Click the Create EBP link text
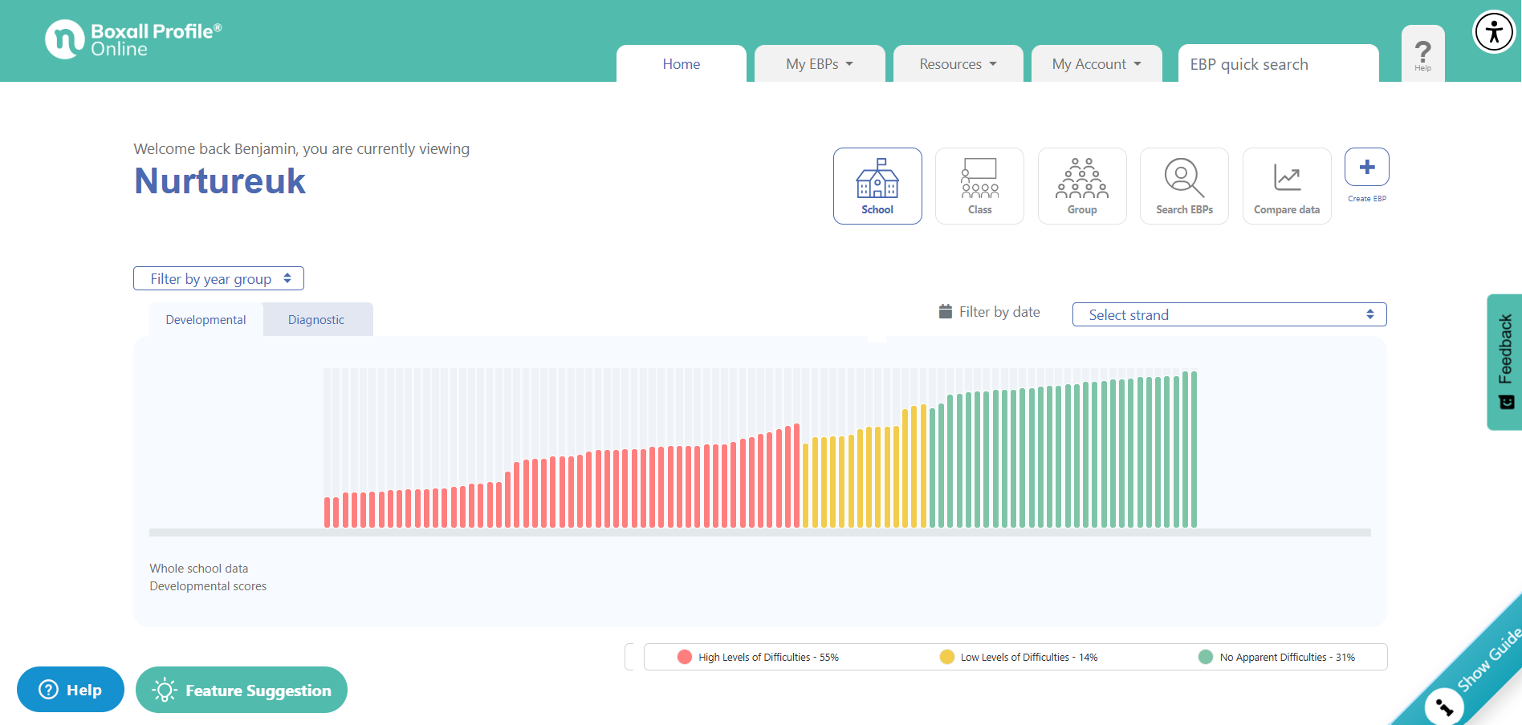This screenshot has height=725, width=1522. point(1367,198)
